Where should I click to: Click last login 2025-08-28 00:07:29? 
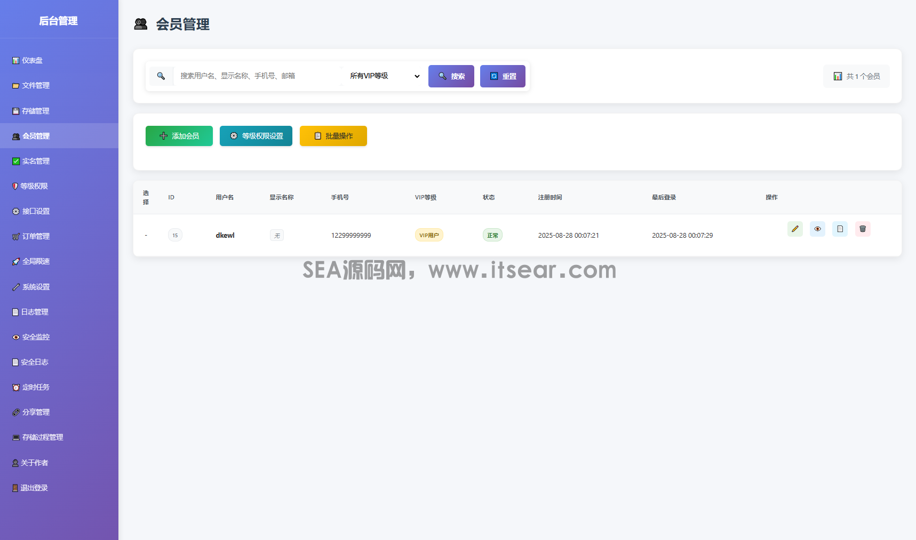pos(682,235)
